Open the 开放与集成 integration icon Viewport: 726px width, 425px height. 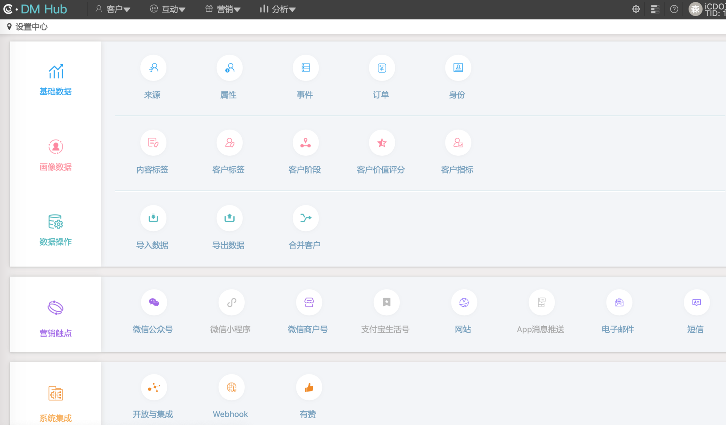(x=154, y=388)
